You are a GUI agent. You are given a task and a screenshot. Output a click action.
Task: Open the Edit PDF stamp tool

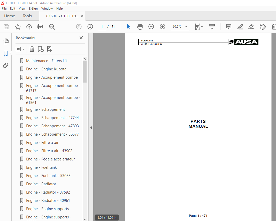263,27
